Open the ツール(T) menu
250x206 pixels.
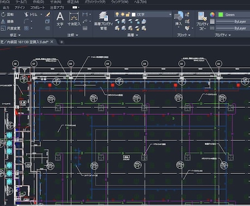tap(21, 2)
